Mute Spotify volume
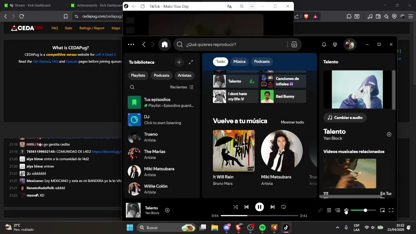 click(346, 210)
